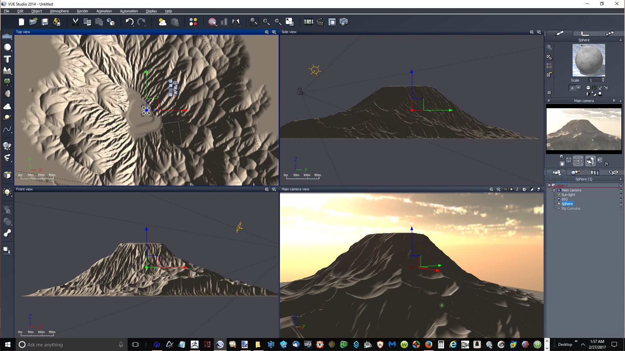Add a terrain with the mountain tool
This screenshot has height=351, width=625.
(x=7, y=71)
